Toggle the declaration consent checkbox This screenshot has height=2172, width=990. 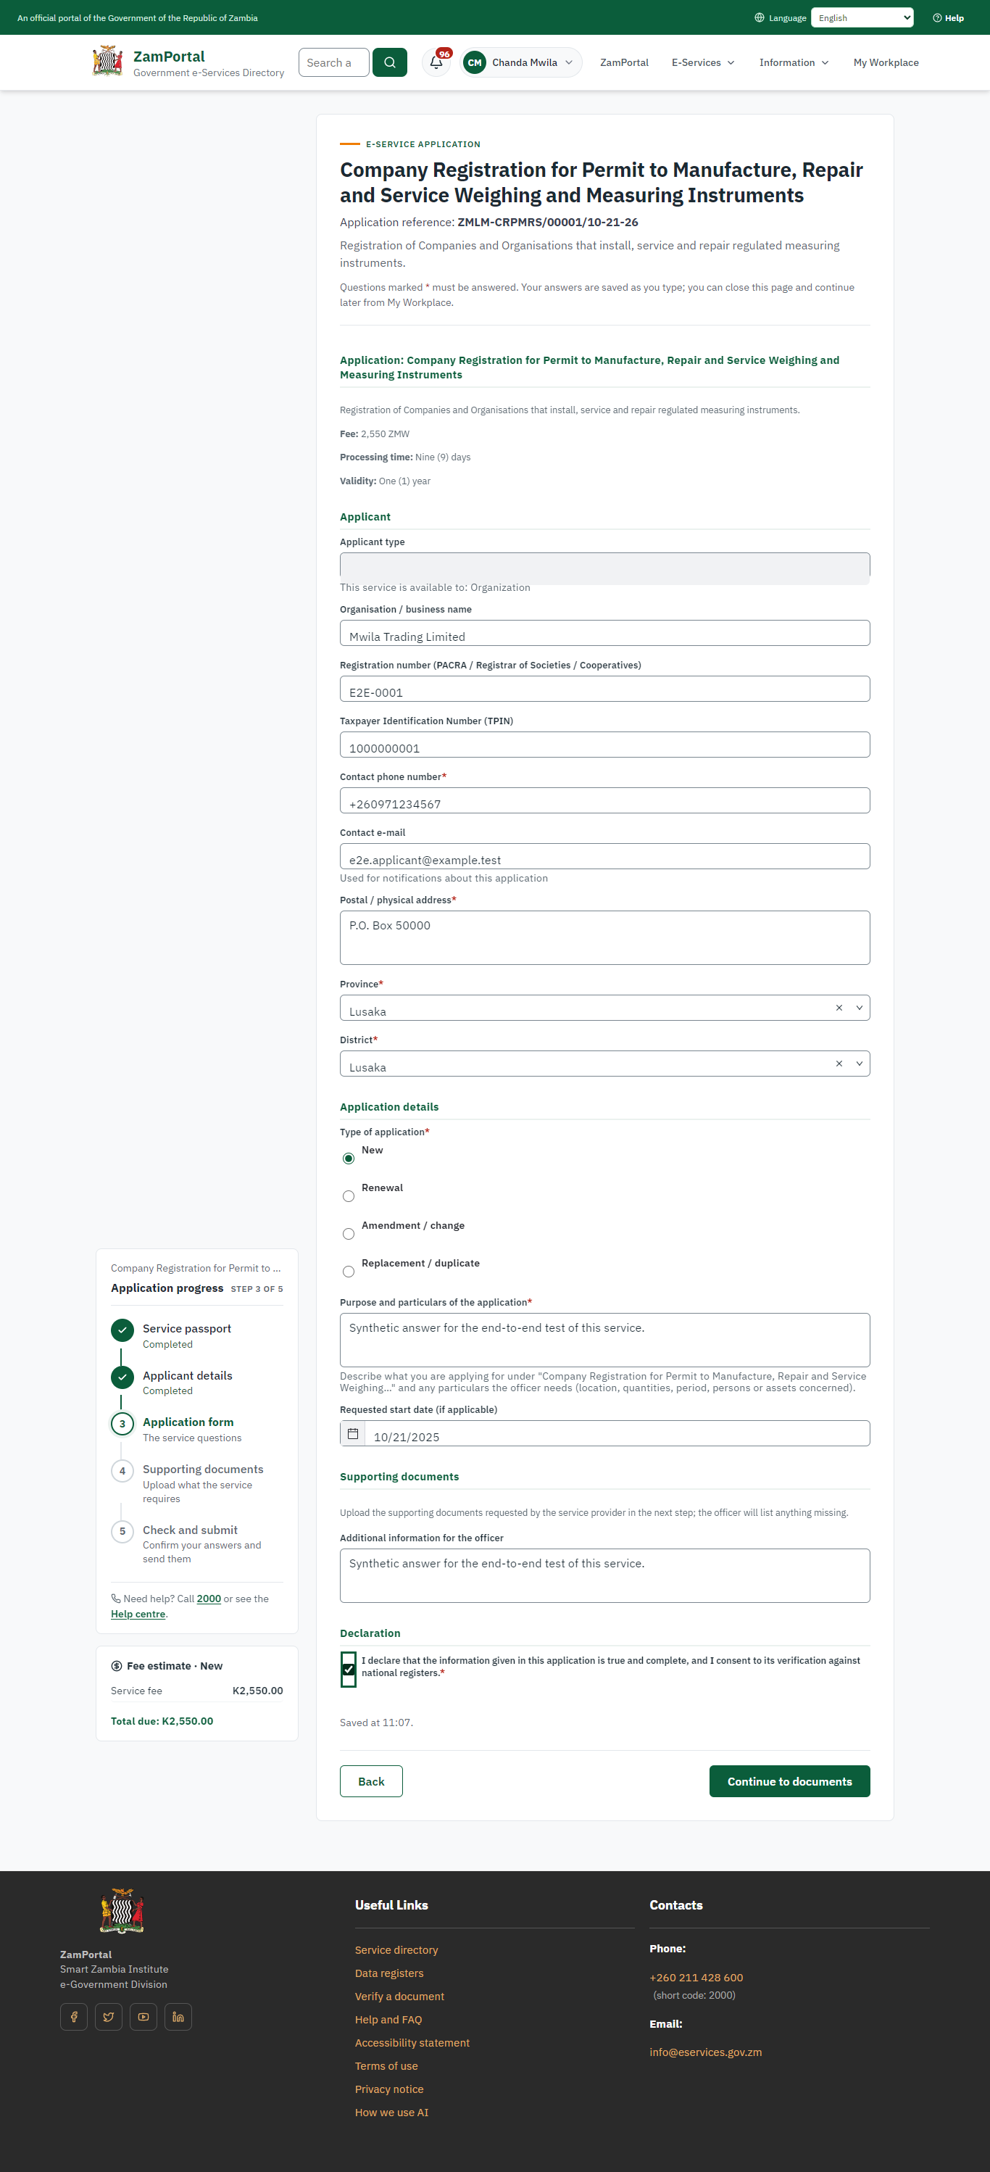348,1669
